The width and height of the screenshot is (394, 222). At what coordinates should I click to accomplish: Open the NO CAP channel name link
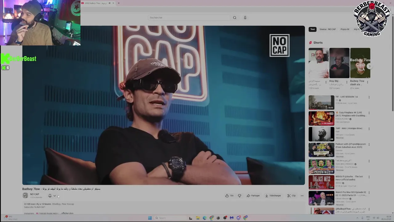point(34,194)
